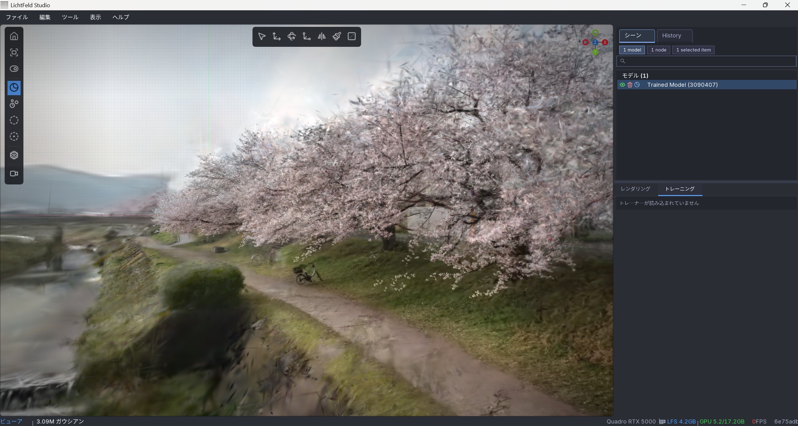798x426 pixels.
Task: Delete Trained Model (3090407) with the trash icon
Action: click(630, 85)
